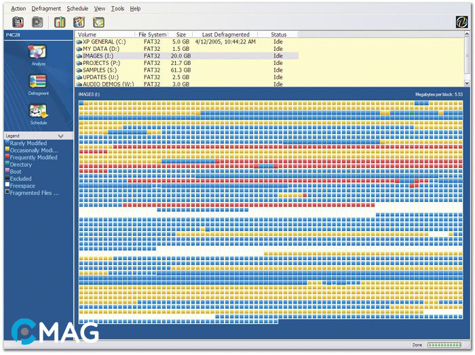Click the Freespace legend label
This screenshot has height=355, width=475.
click(x=22, y=186)
